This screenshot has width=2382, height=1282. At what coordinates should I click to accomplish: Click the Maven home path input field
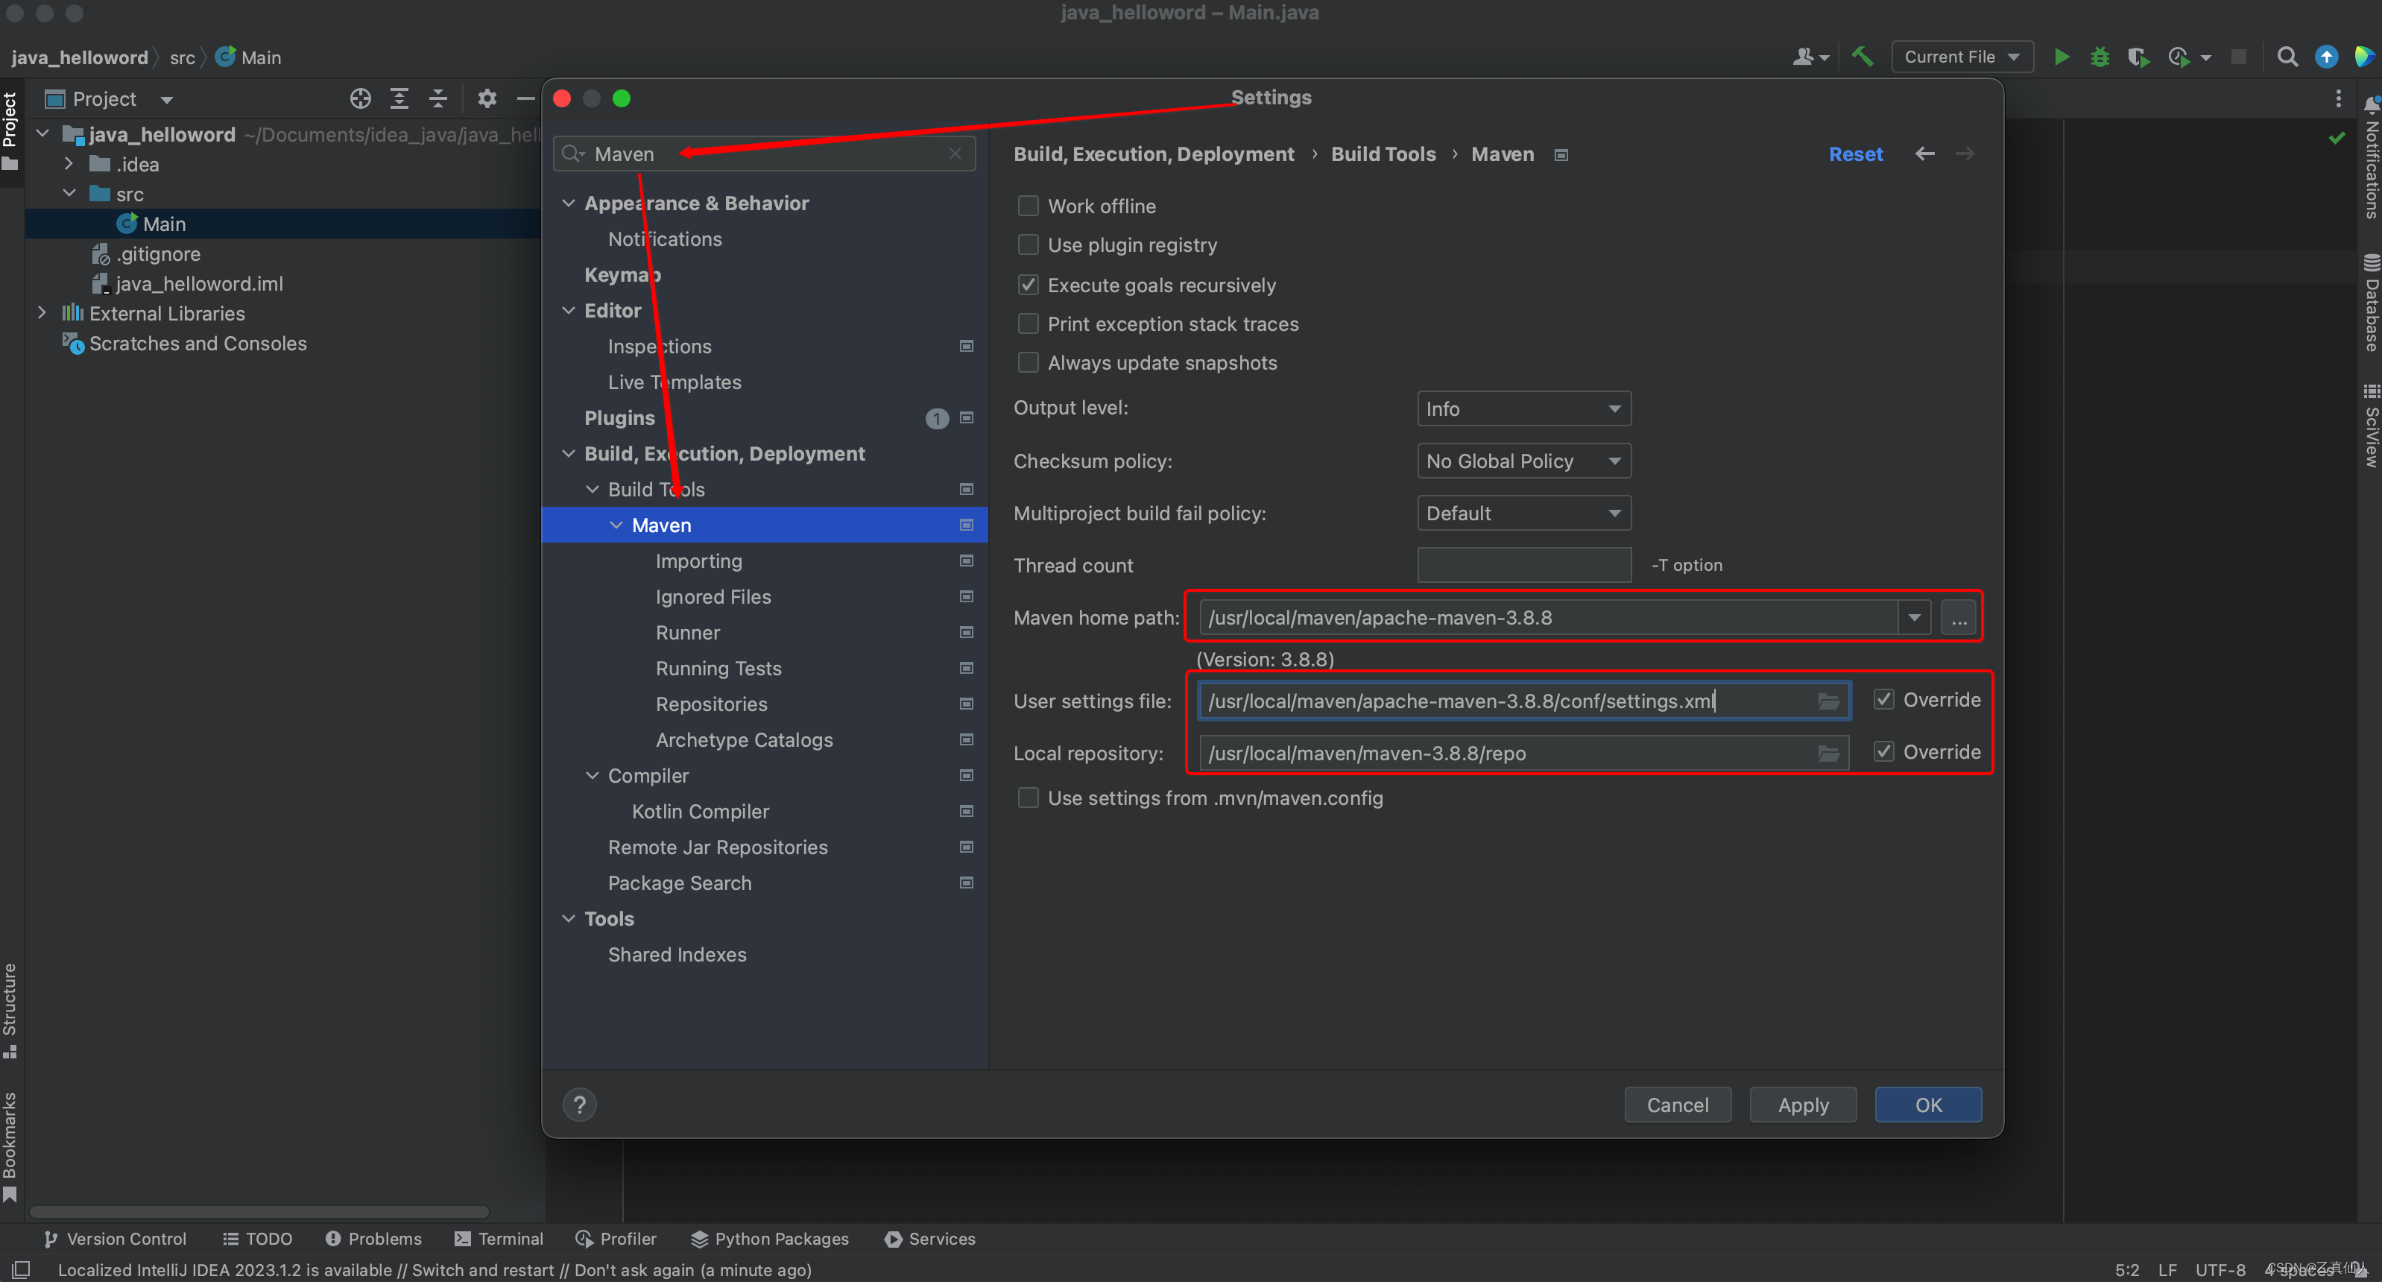point(1553,617)
